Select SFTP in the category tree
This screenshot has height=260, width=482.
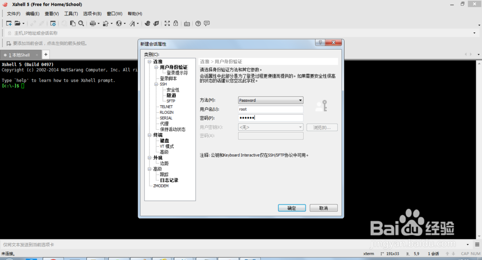point(171,101)
